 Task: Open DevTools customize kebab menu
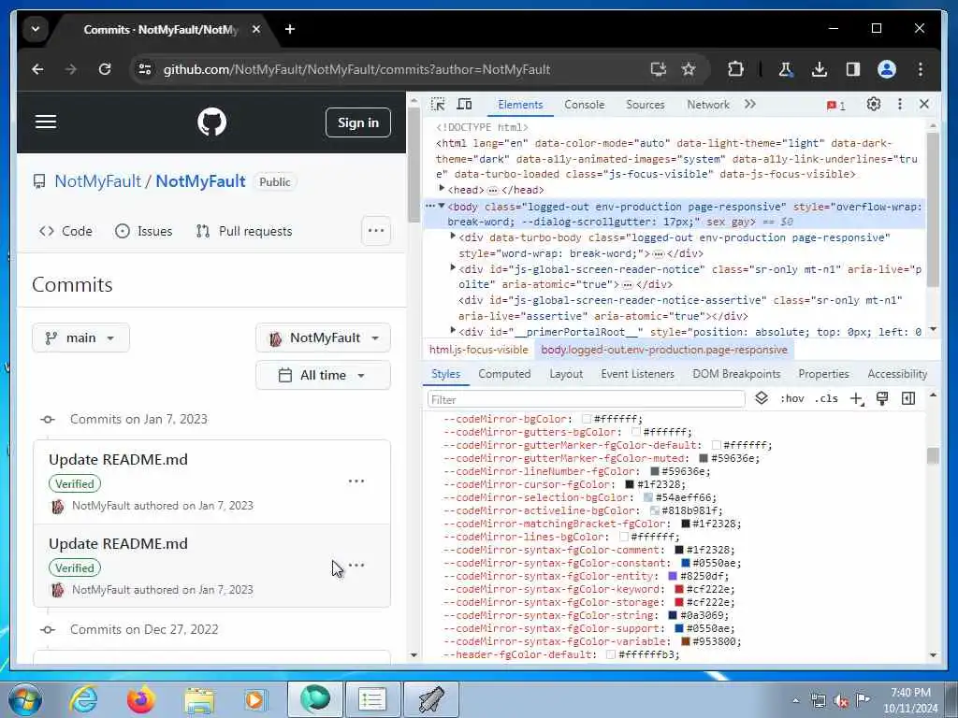point(899,105)
